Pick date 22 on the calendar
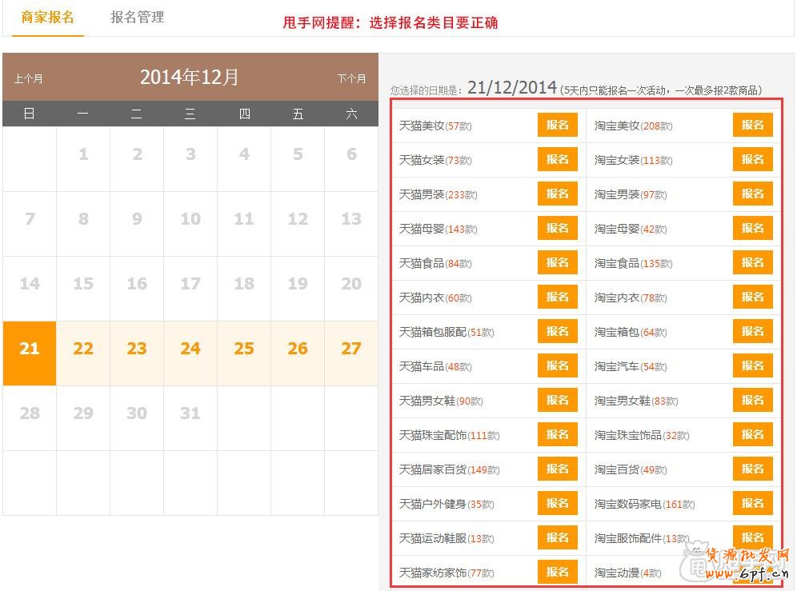This screenshot has height=591, width=797. pos(83,349)
